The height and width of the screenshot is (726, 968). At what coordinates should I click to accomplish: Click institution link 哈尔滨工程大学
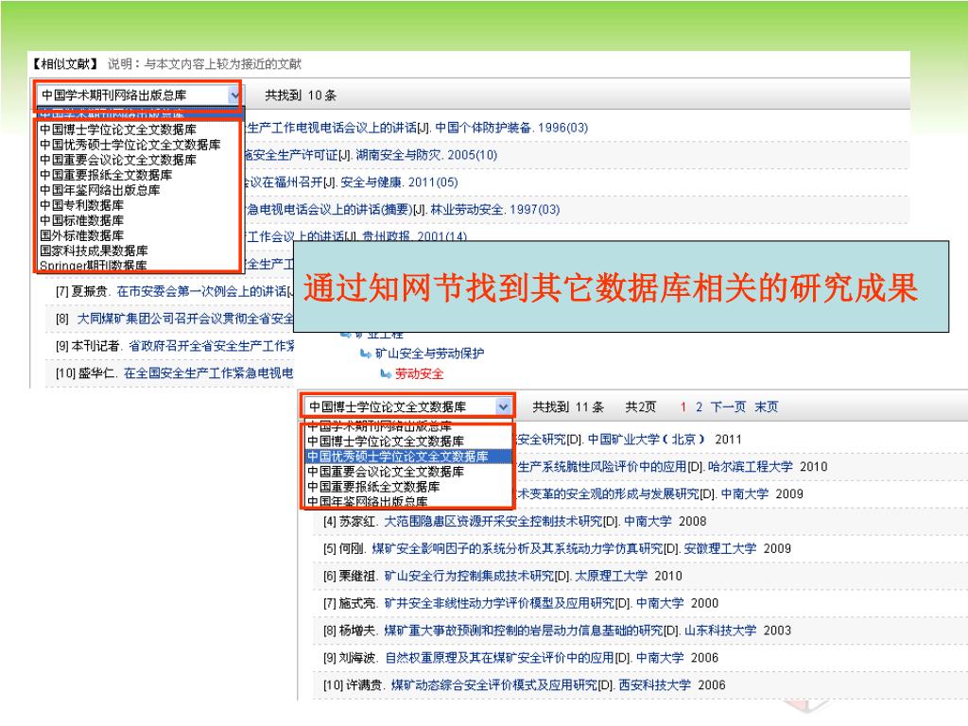point(750,466)
